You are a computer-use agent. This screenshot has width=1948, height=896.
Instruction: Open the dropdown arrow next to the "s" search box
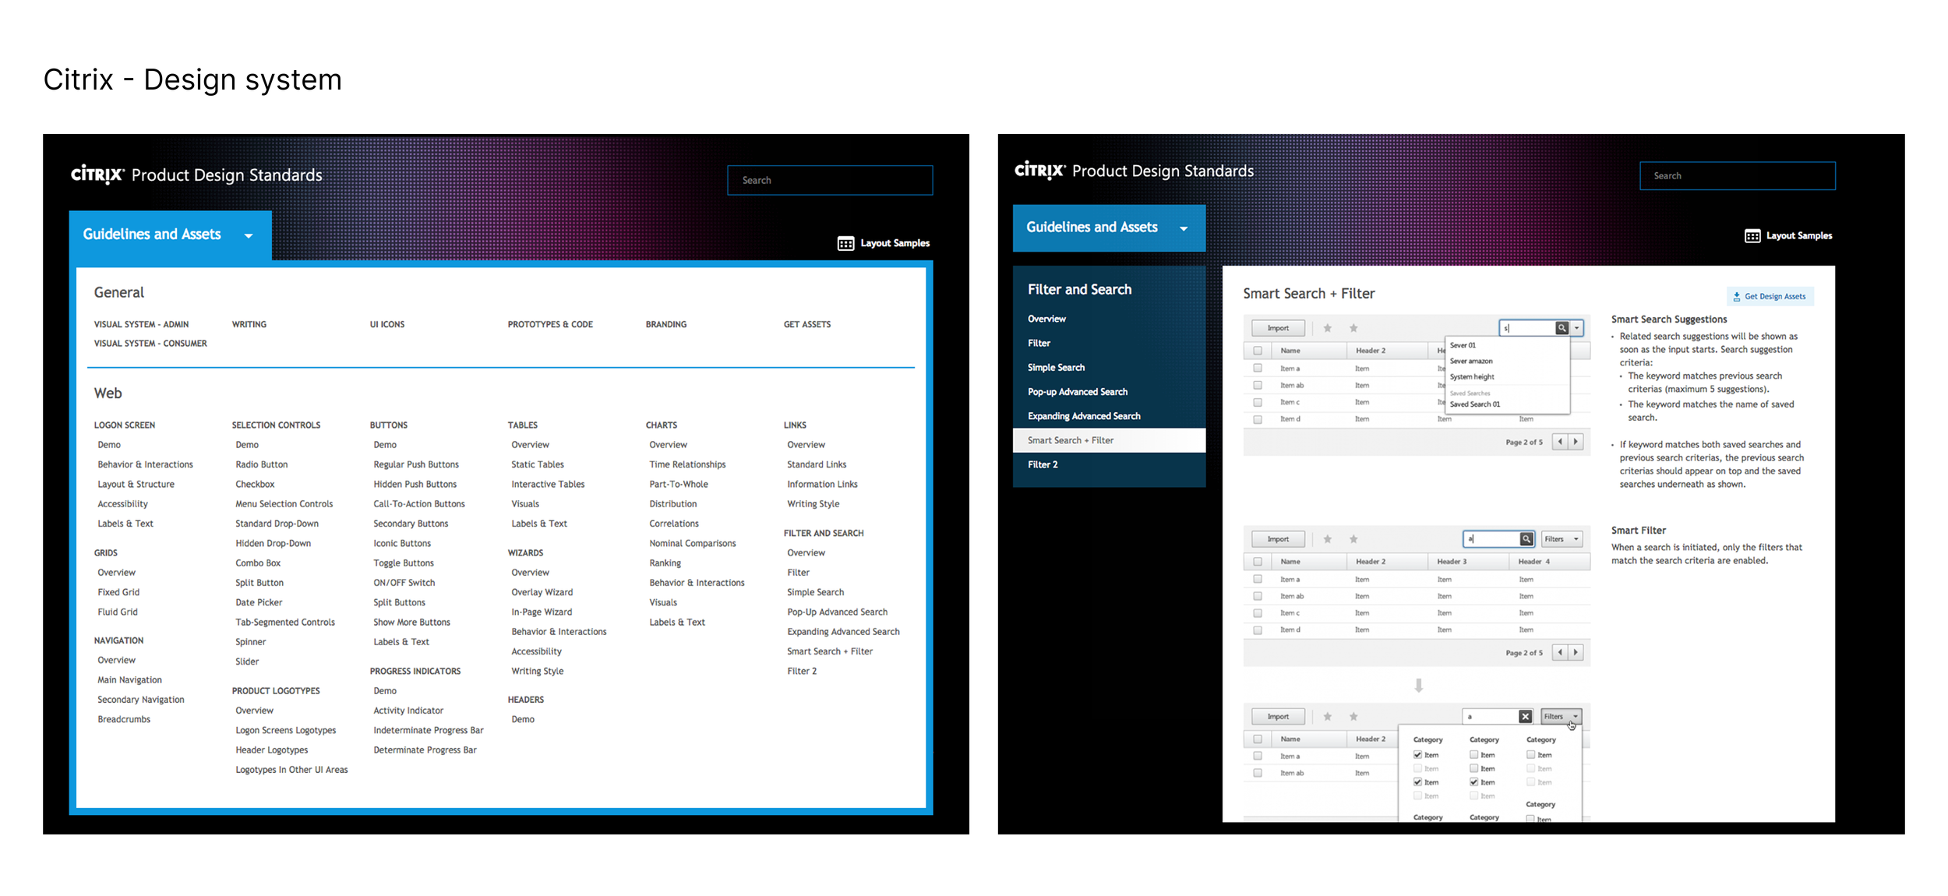pos(1576,328)
